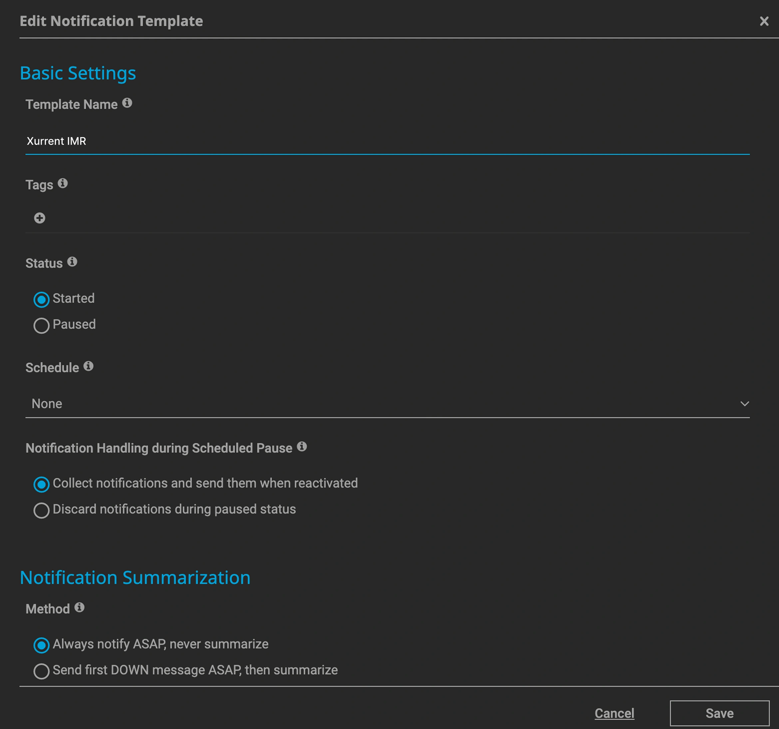
Task: Click the Status info icon
Action: [72, 262]
